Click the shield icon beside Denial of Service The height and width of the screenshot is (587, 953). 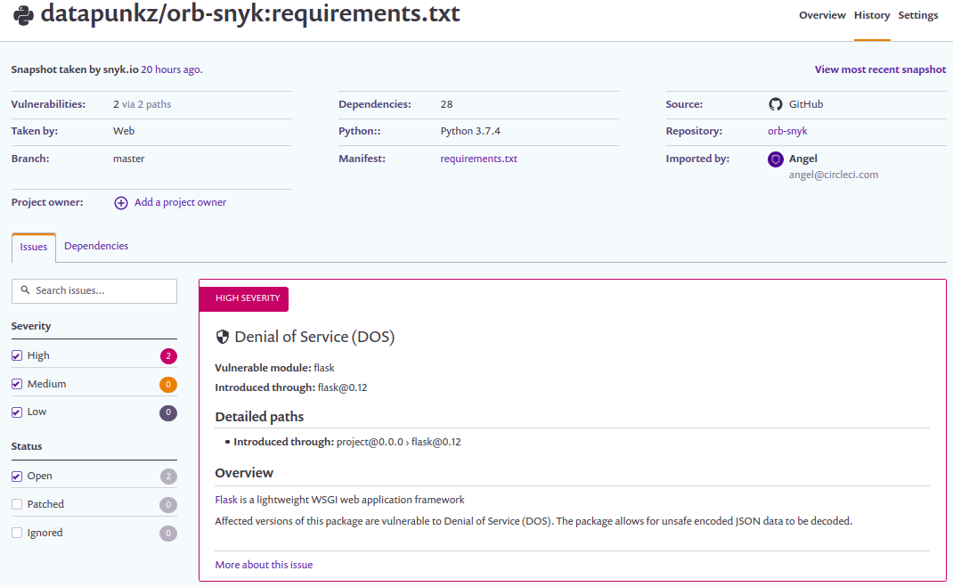tap(223, 337)
